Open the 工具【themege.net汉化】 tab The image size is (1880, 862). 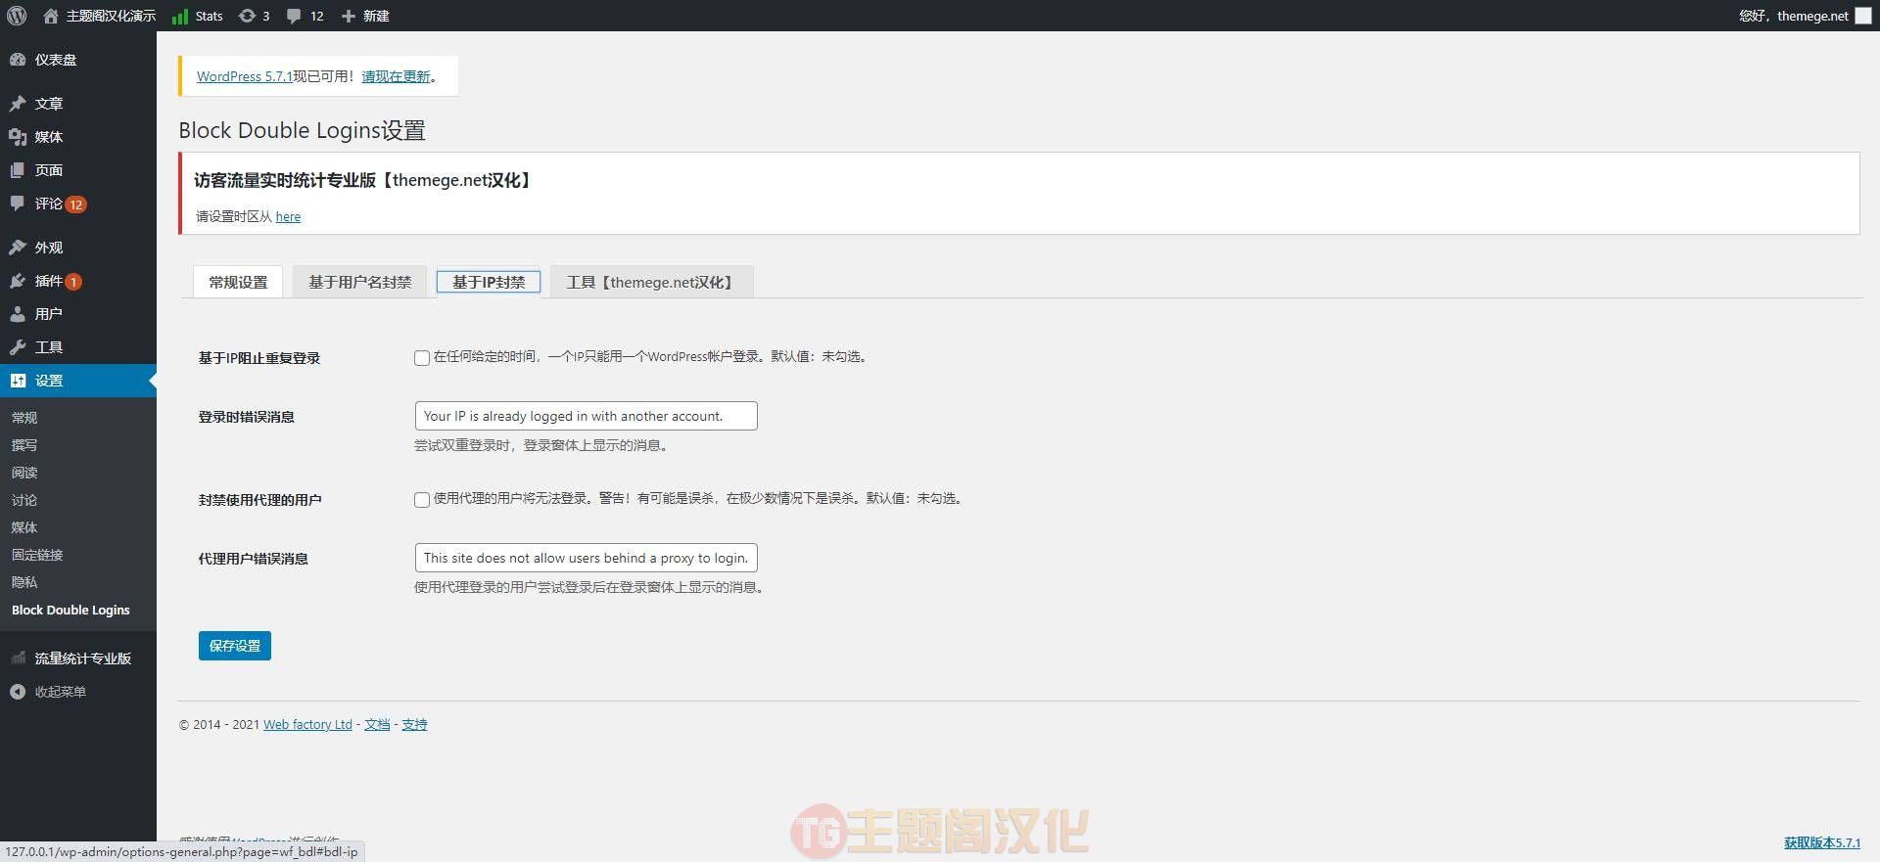[652, 282]
